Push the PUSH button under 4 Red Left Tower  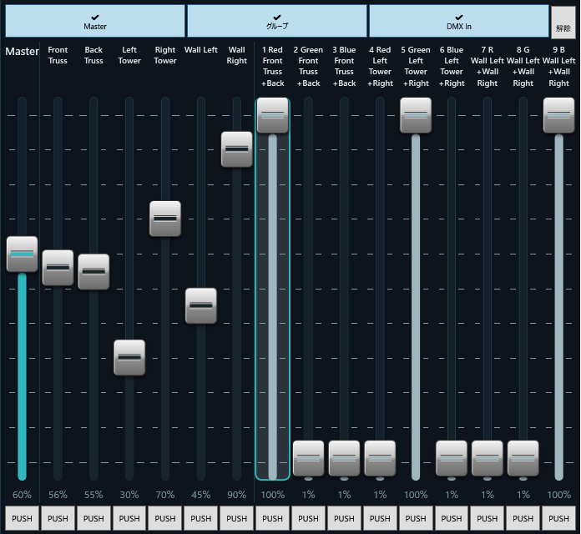click(380, 518)
